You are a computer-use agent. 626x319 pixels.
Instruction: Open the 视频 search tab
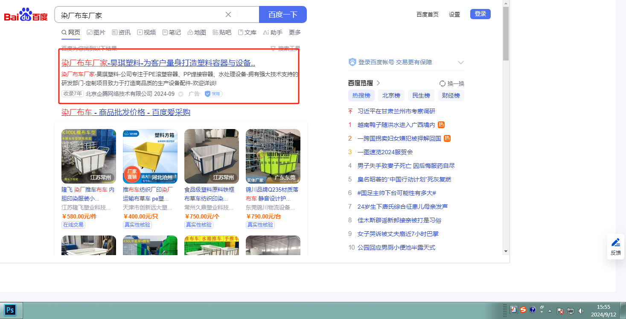(146, 32)
